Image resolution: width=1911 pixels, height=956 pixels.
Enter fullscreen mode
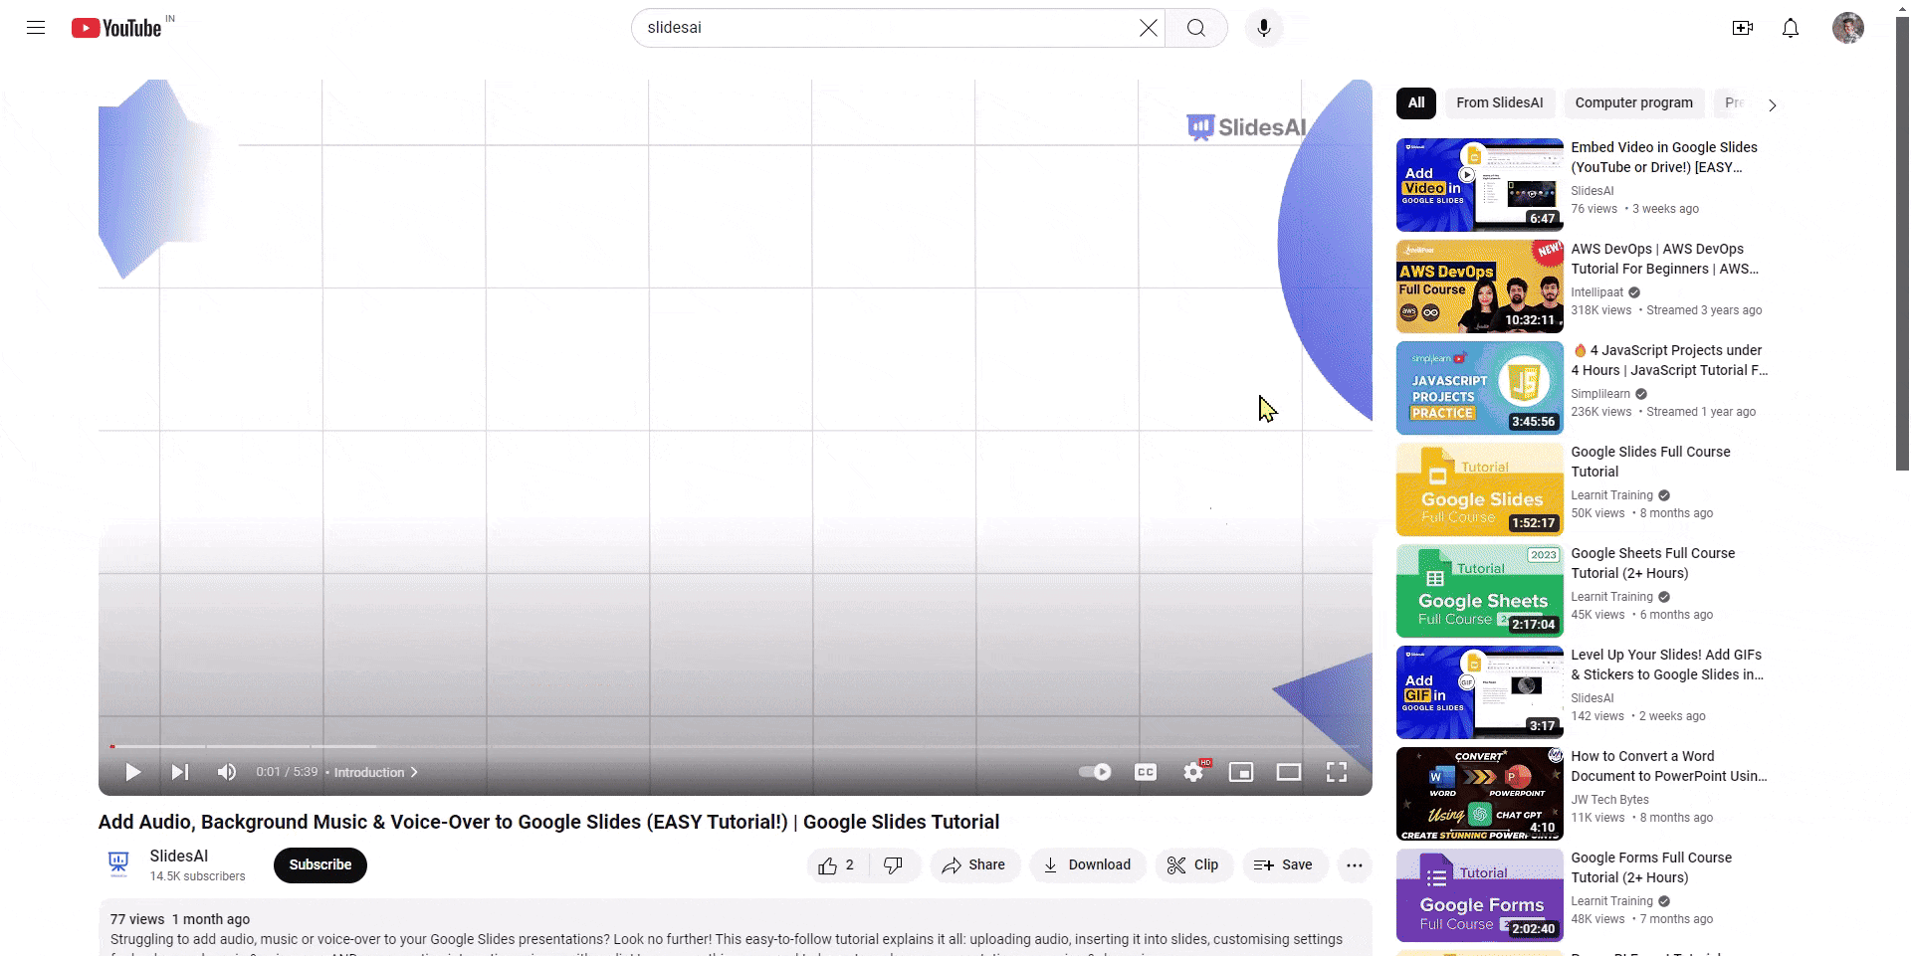click(x=1336, y=772)
